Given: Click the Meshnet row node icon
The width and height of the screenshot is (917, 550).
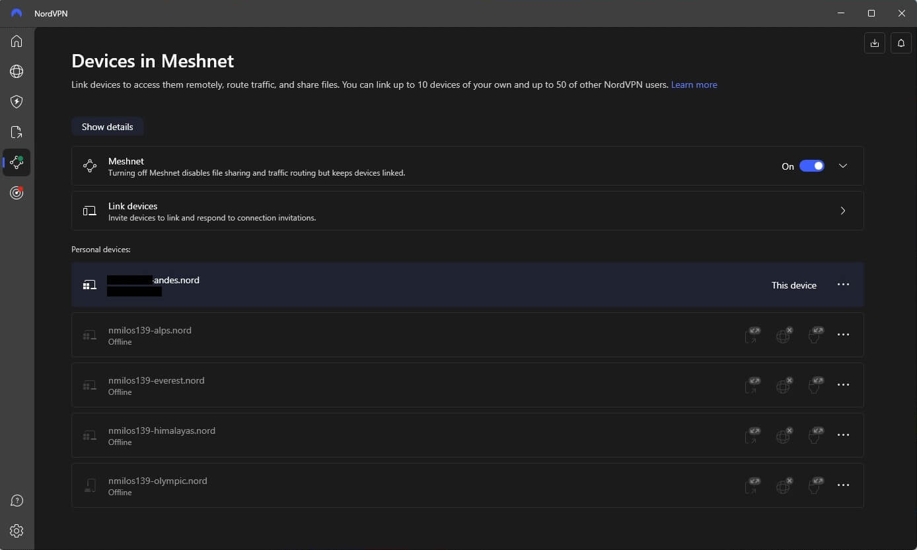Looking at the screenshot, I should point(90,166).
